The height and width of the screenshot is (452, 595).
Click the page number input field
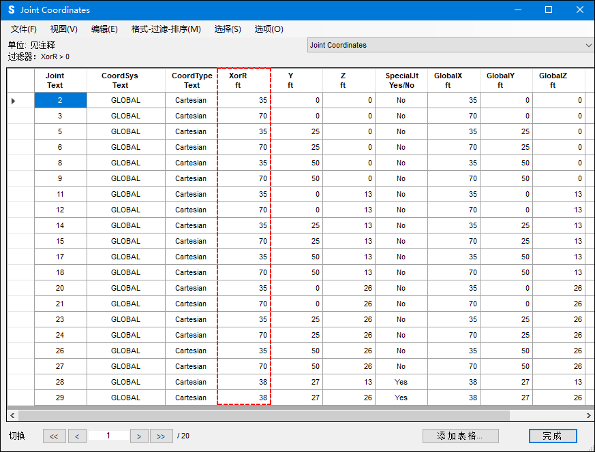coord(108,436)
